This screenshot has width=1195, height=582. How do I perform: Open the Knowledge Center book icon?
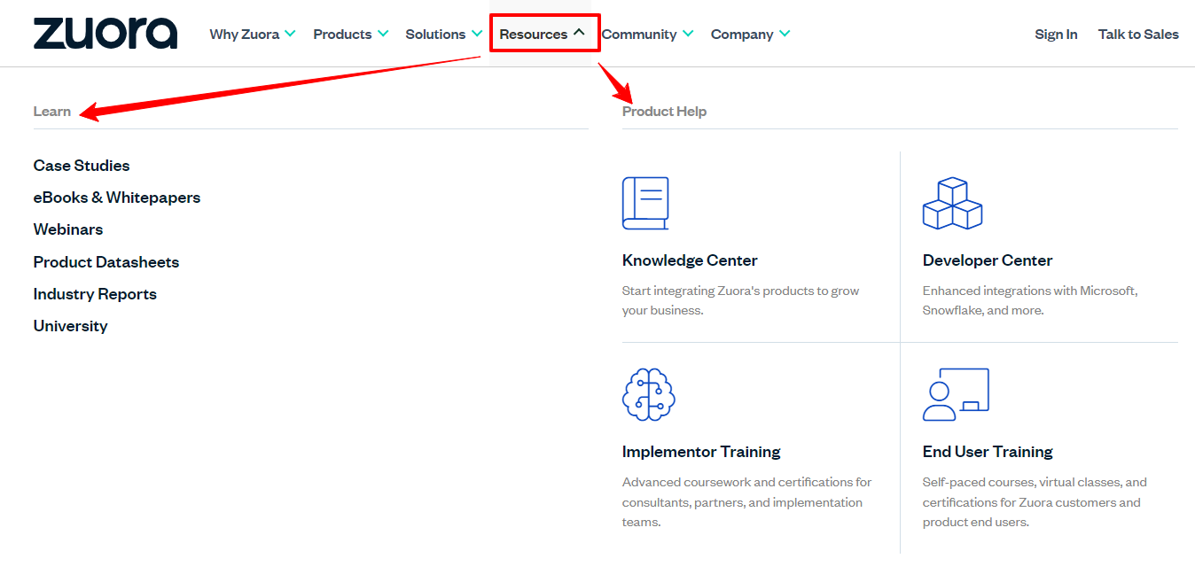(x=645, y=203)
